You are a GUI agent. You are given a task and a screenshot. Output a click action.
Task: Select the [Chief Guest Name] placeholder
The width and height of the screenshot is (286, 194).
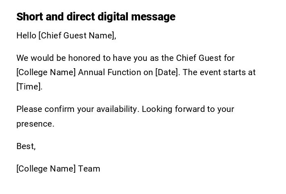[x=76, y=36]
